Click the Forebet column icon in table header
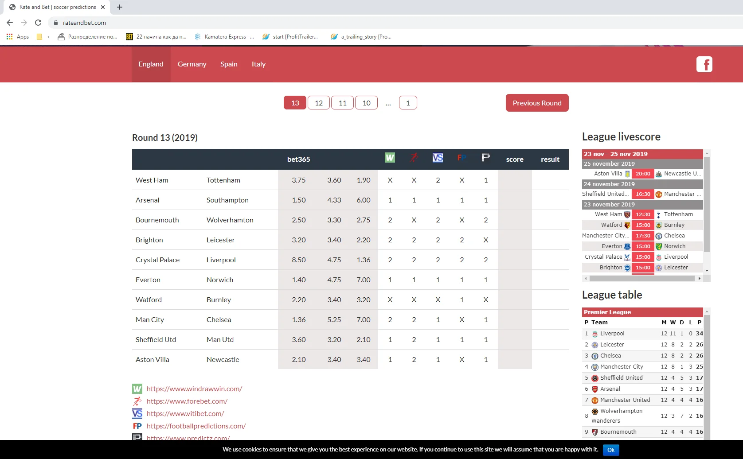Image resolution: width=743 pixels, height=459 pixels. coord(414,158)
